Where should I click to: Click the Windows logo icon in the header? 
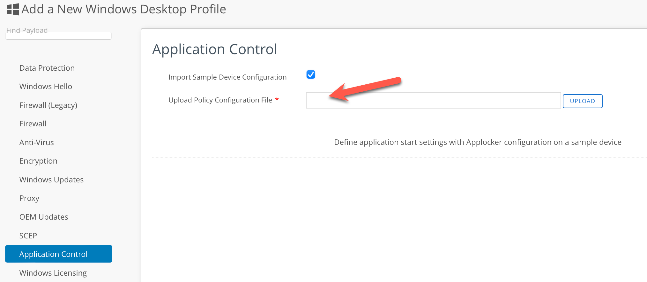tap(13, 10)
